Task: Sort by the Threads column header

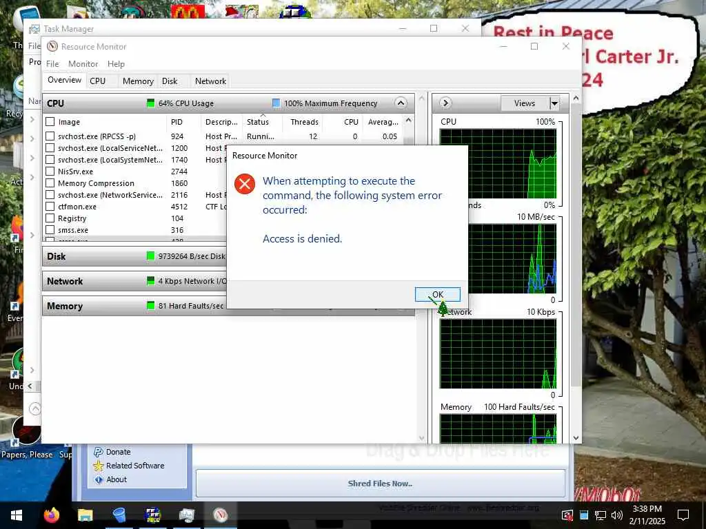Action: coord(304,122)
